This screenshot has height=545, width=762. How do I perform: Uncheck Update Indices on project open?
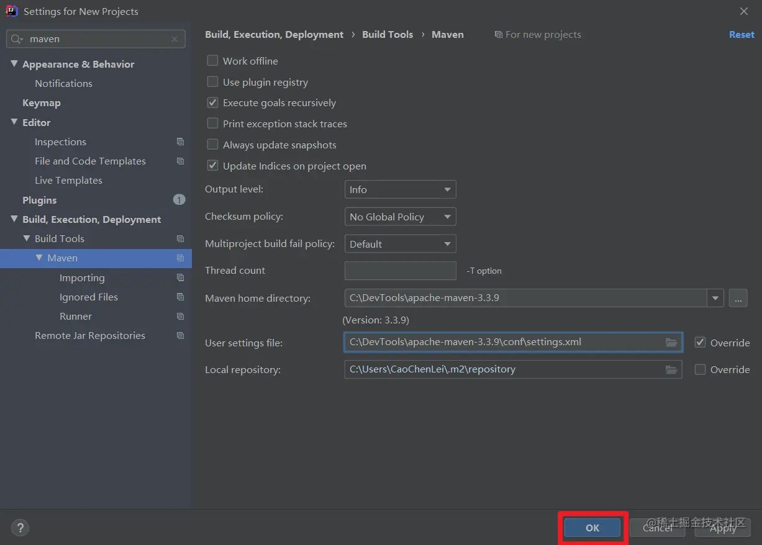[212, 166]
